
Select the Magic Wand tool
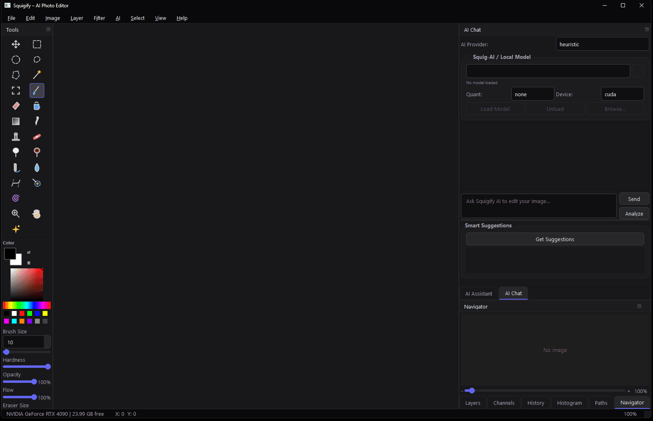click(37, 75)
